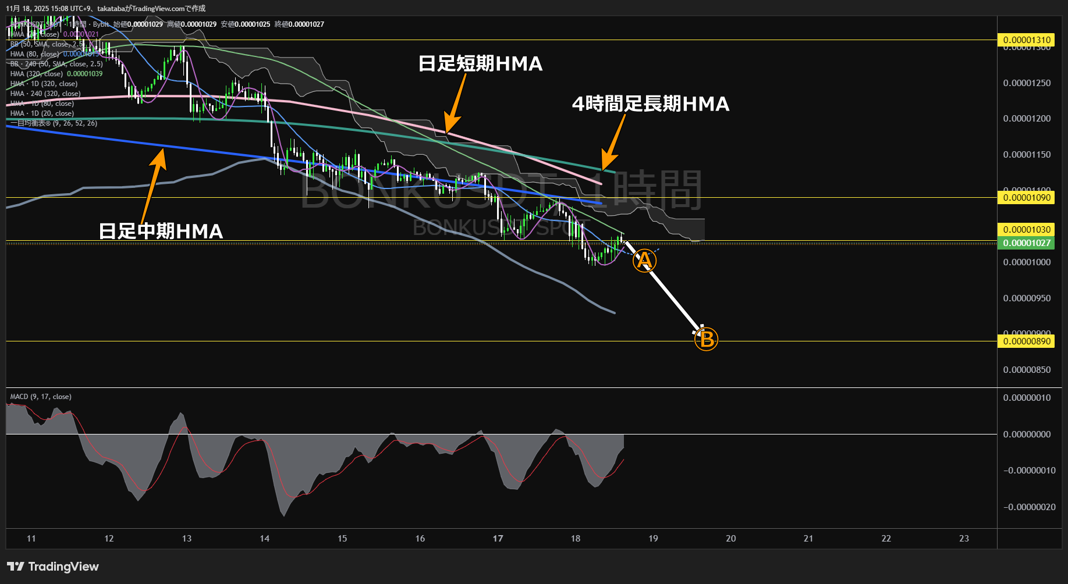Viewport: 1068px width, 584px height.
Task: Click the 0.00001250 price axis value
Action: [1027, 83]
